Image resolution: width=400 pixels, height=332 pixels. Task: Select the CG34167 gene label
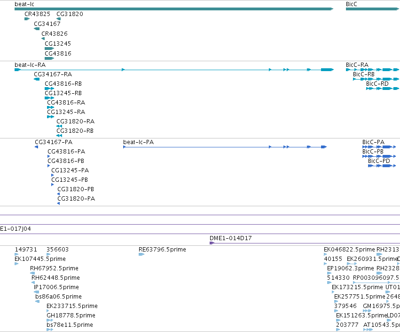(47, 24)
